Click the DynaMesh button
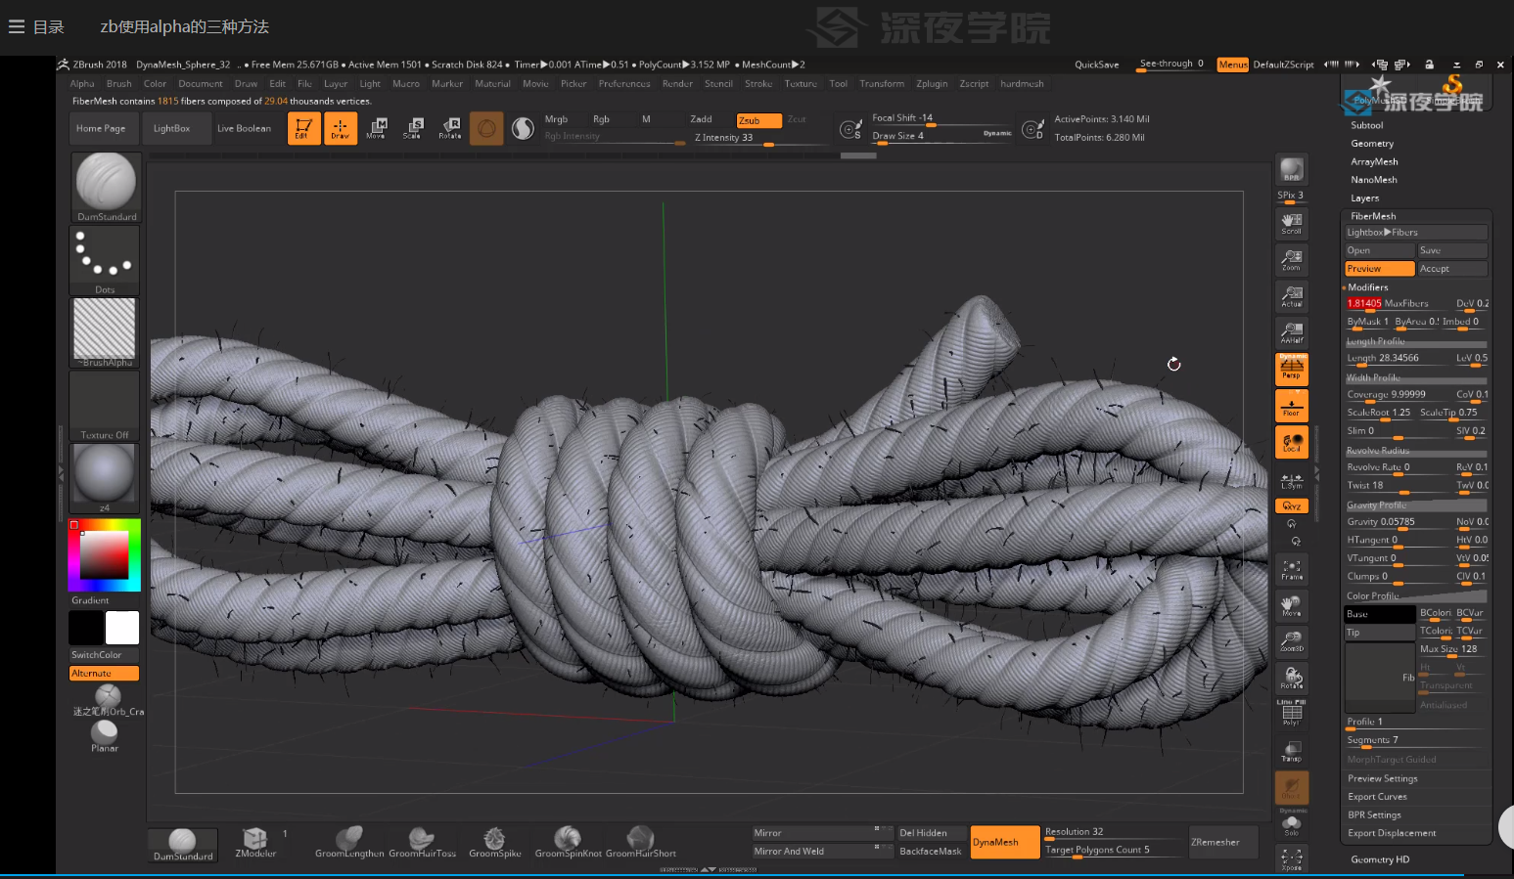 click(1005, 842)
